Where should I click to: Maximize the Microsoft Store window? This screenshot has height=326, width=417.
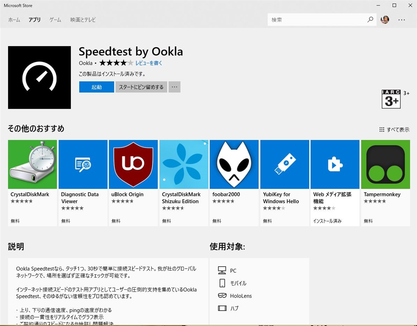point(394,5)
